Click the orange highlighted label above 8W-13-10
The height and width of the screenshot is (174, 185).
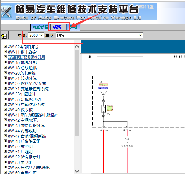[104, 85]
